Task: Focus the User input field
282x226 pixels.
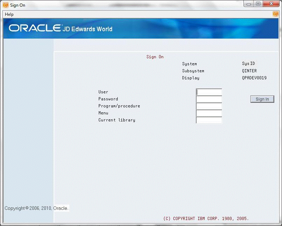Action: pyautogui.click(x=209, y=92)
